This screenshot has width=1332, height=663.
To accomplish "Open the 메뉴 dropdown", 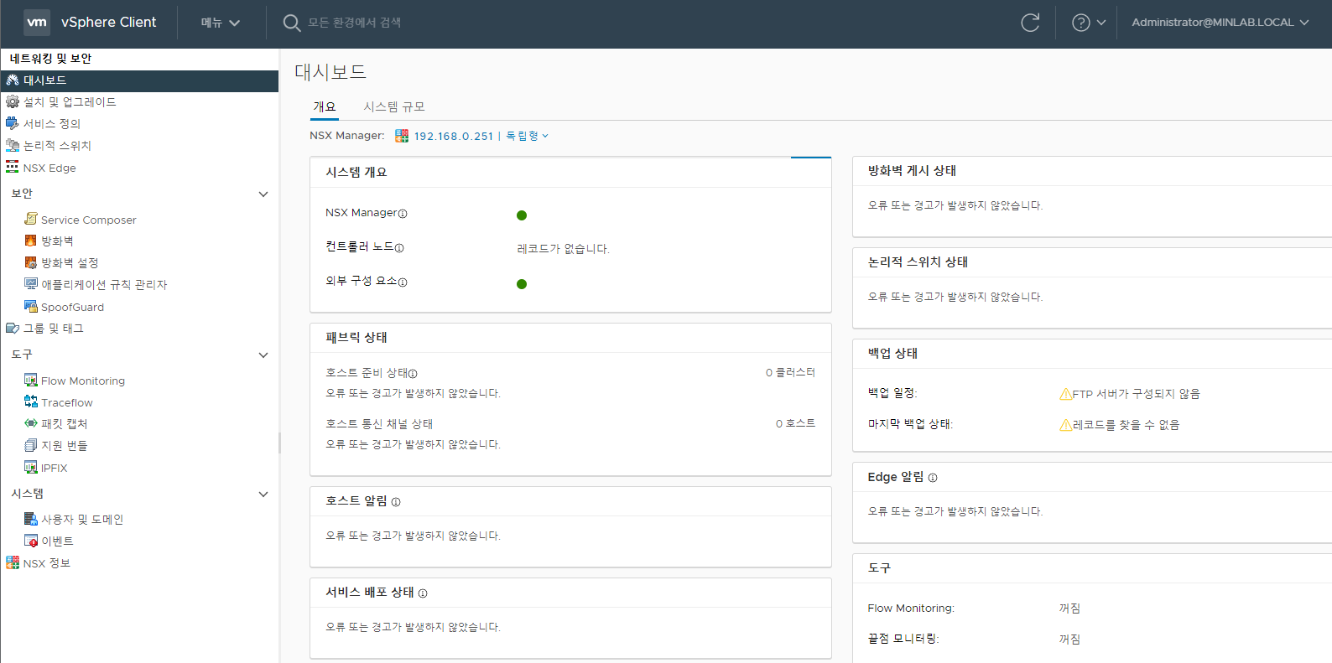I will pyautogui.click(x=221, y=23).
